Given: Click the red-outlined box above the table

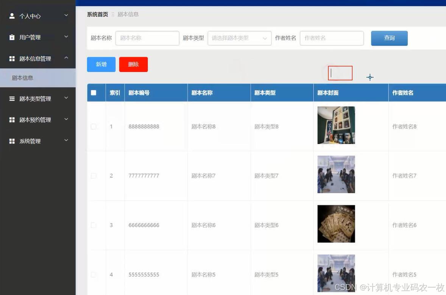Looking at the screenshot, I should [340, 73].
